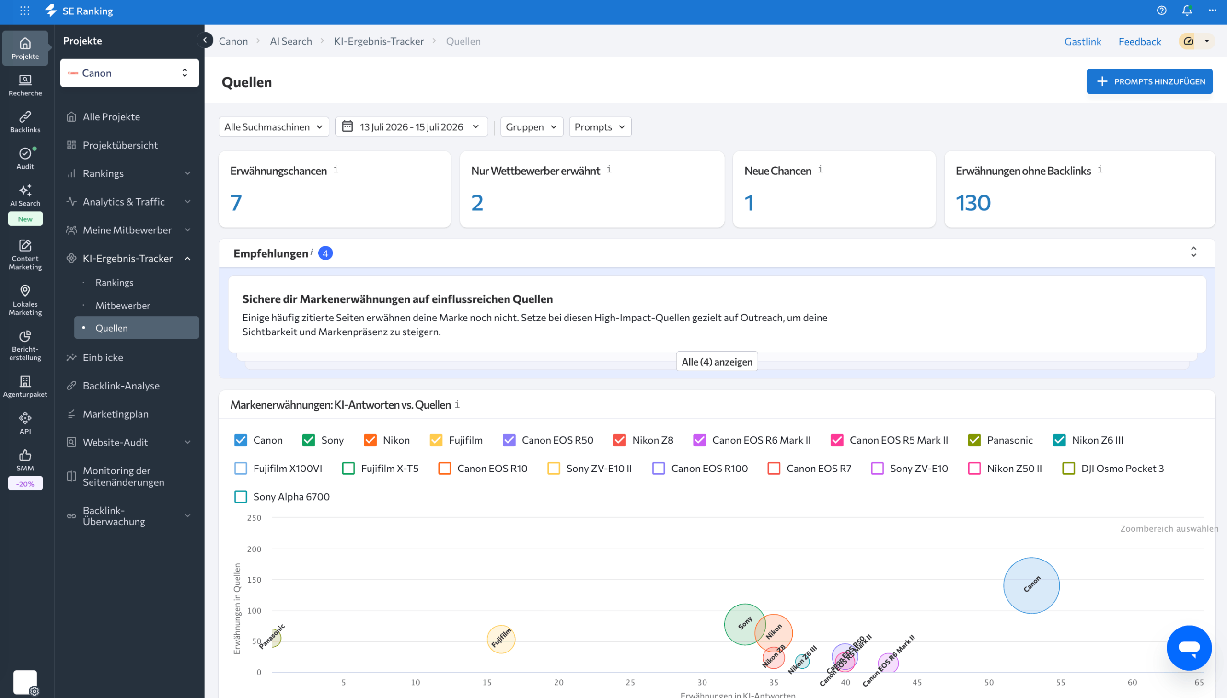Enable the DJI Osmo Pocket 3 checkbox
Screen dimensions: 1227x698
1069,469
